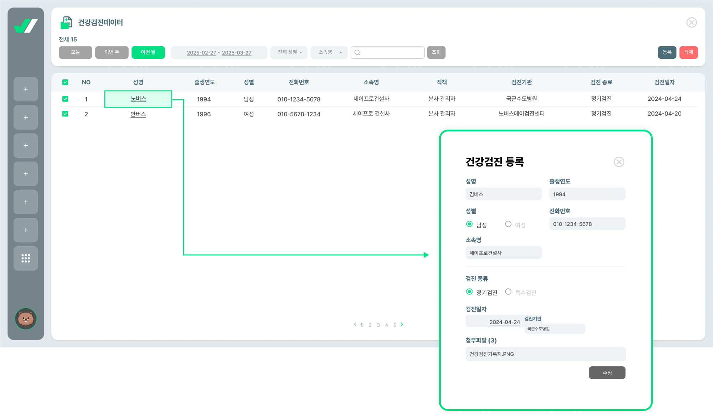Image resolution: width=713 pixels, height=418 pixels.
Task: Open the 안버스 name link in table
Action: pyautogui.click(x=138, y=114)
